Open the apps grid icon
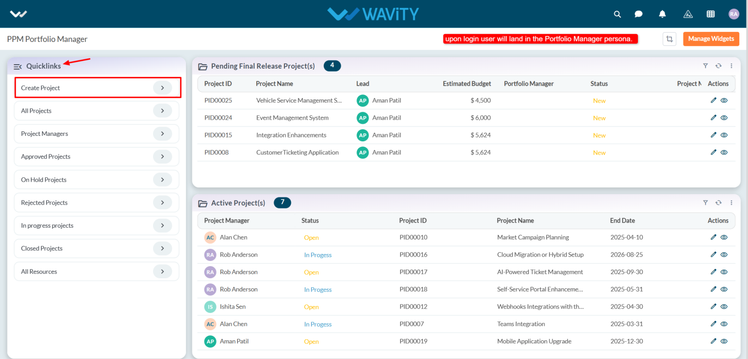 pos(711,14)
